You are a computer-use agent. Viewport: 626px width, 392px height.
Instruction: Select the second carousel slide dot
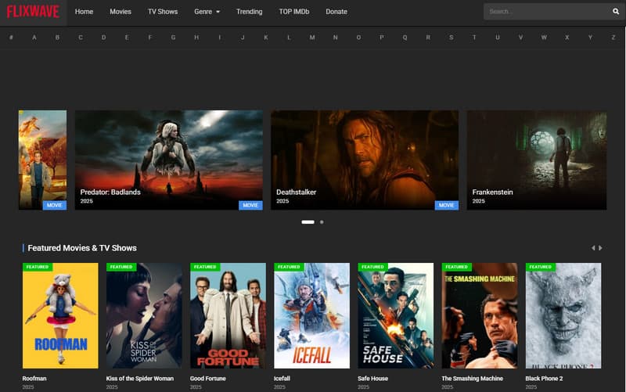(x=322, y=222)
